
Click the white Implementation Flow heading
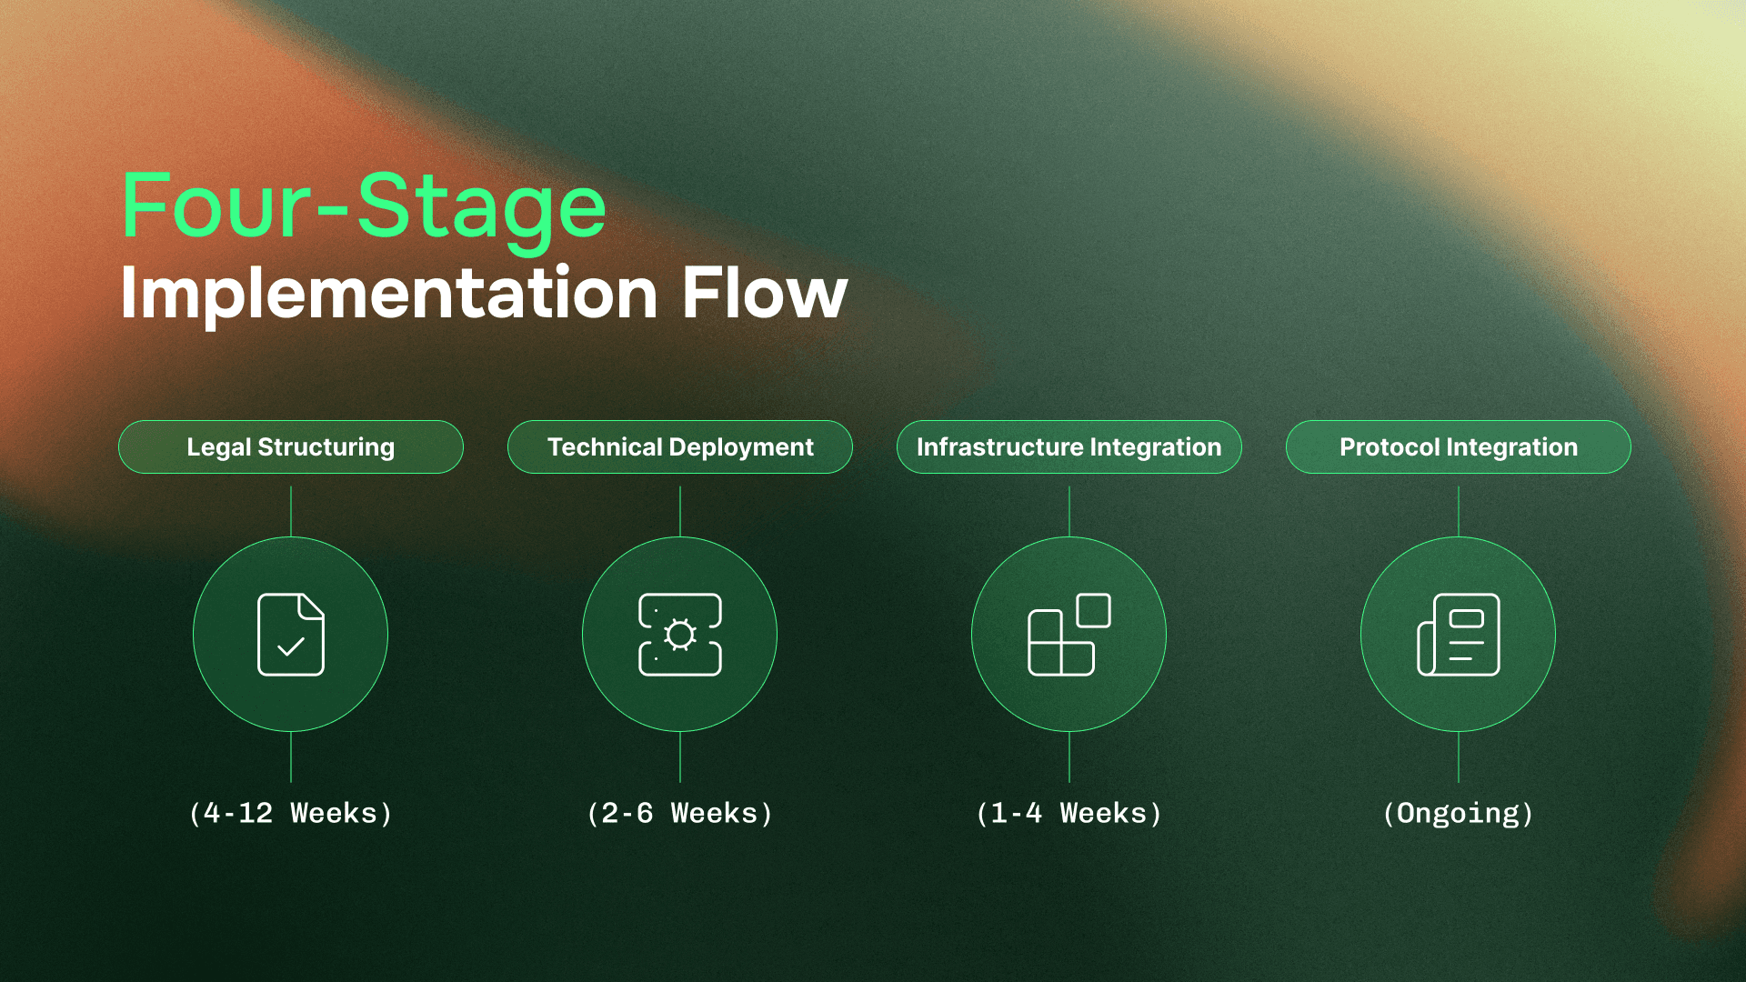click(x=484, y=293)
